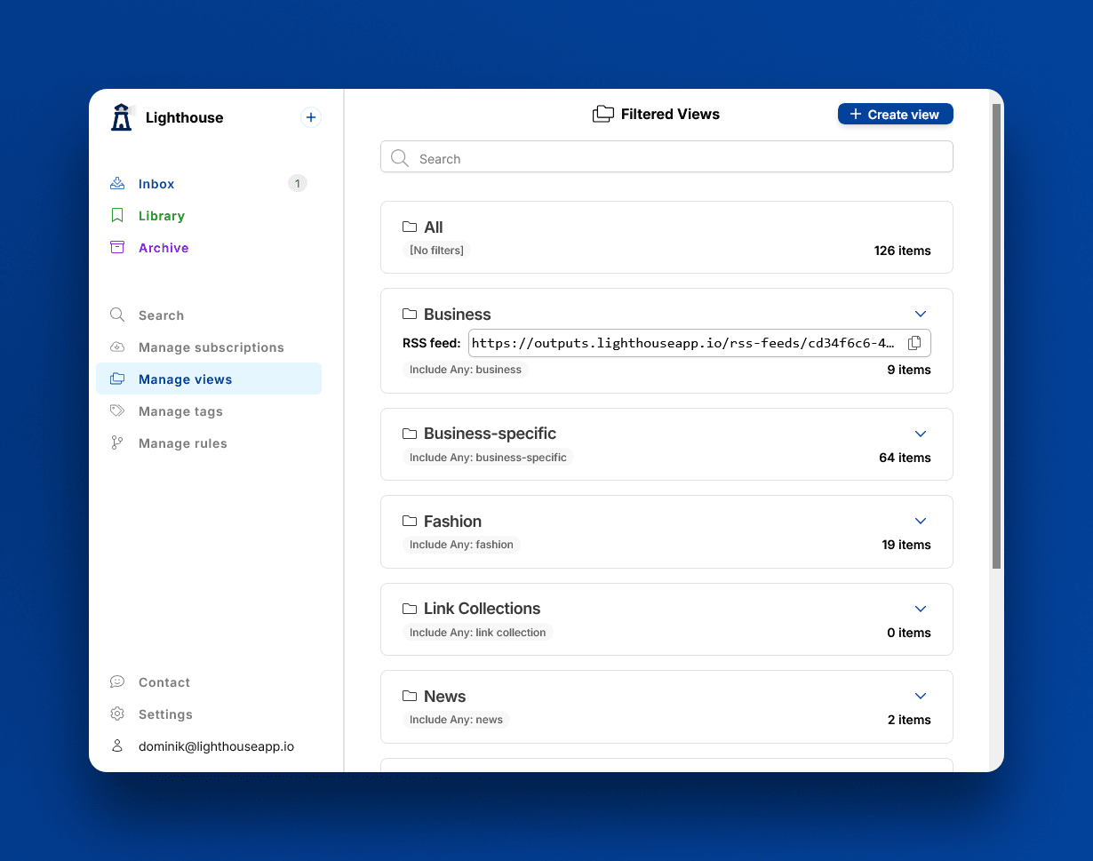Open the sidebar Search page
This screenshot has height=861, width=1093.
pos(161,315)
